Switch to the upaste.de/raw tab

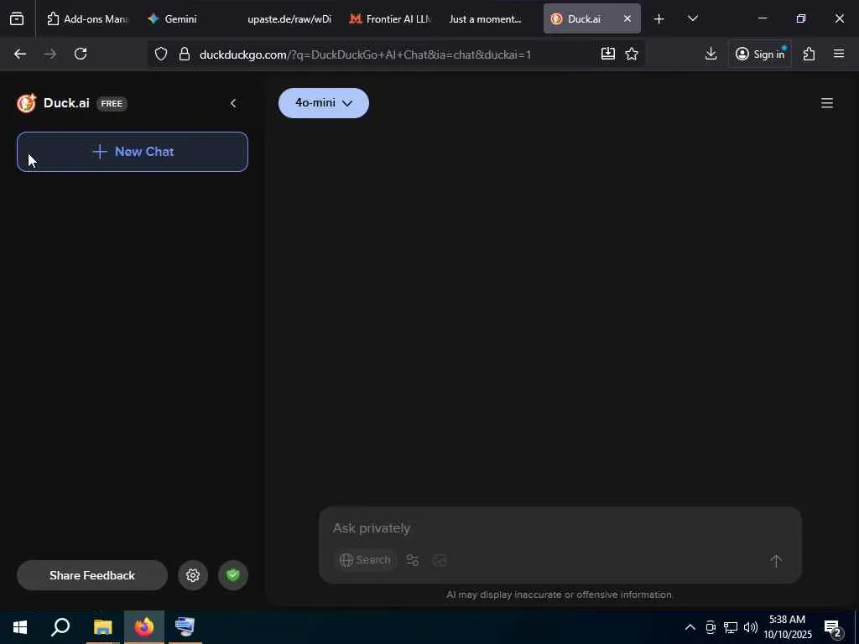289,19
